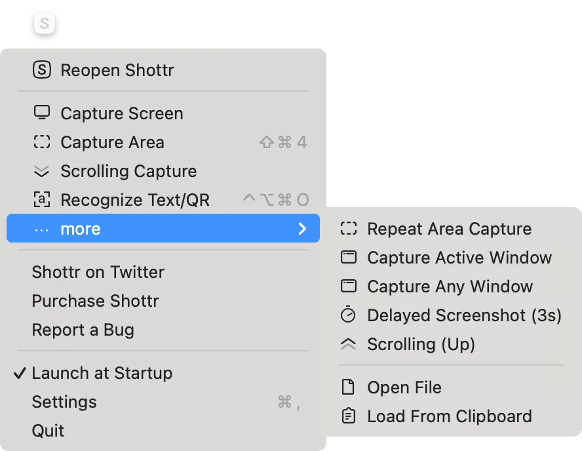The width and height of the screenshot is (582, 451).
Task: Select Delayed Screenshot (3s)
Action: (464, 315)
